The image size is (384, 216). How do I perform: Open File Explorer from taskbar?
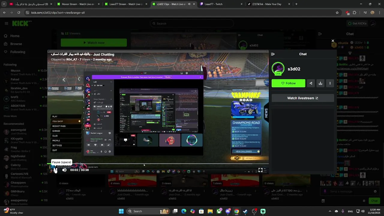[210, 211]
